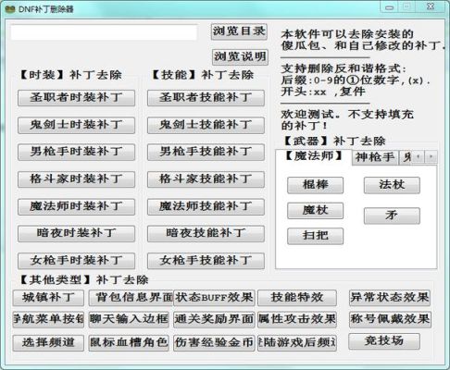
Task: Remove 城镇补丁
Action: pos(48,298)
